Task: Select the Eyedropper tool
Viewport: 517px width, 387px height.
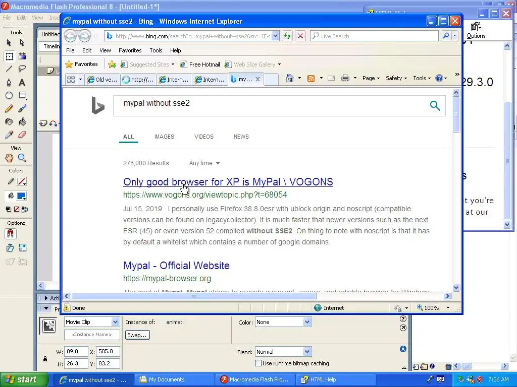Action: pos(9,135)
